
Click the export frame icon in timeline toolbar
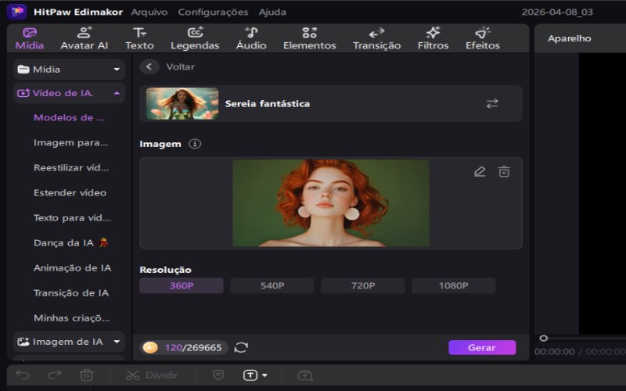[305, 375]
